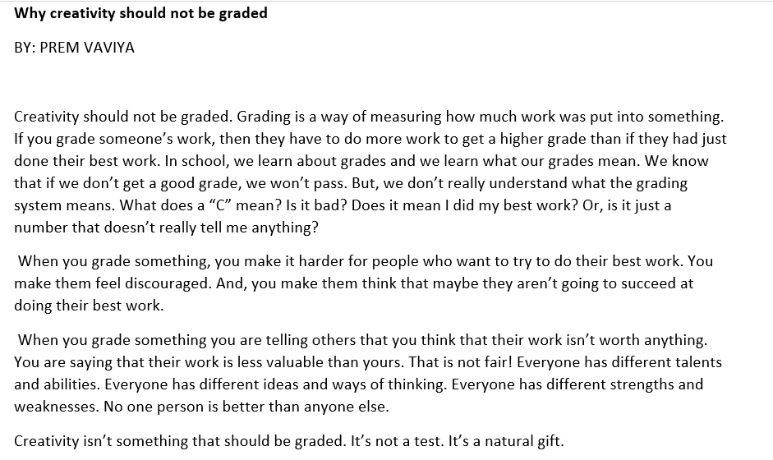Click the title "Why creativity should not be graded"
773x460 pixels.
point(140,13)
